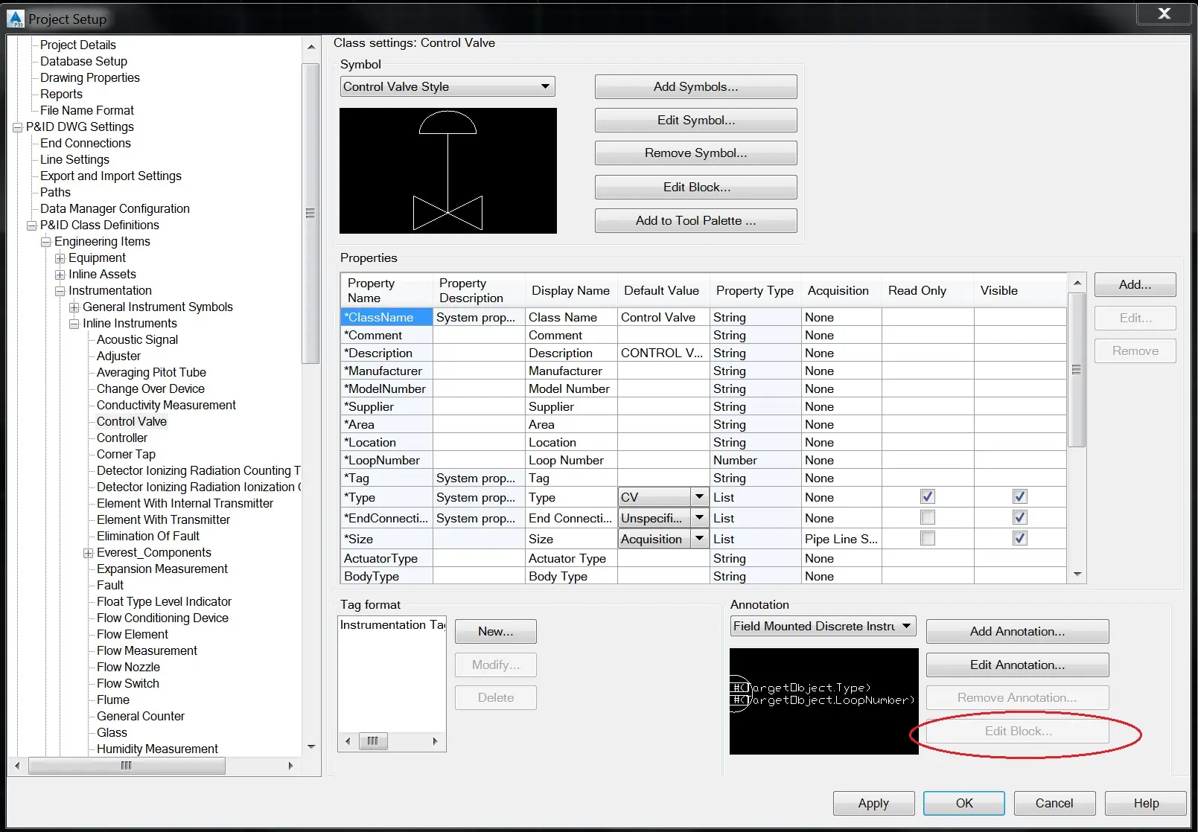Select Acoustic Signal tree item

(137, 339)
